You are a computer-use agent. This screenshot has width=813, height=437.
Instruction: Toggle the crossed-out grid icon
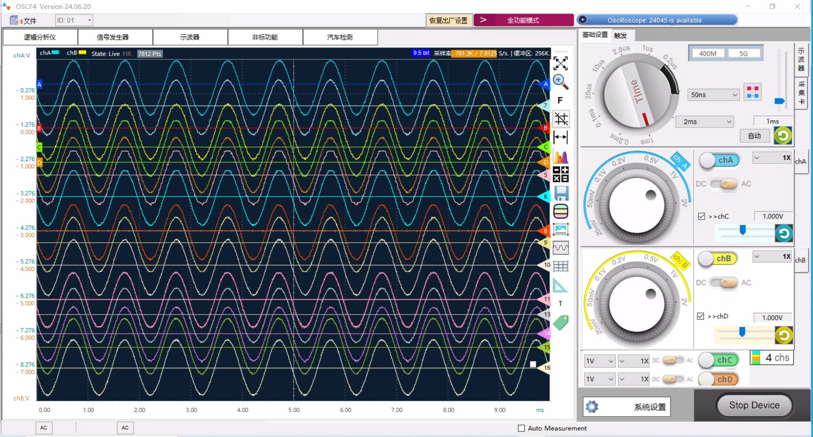tap(561, 119)
